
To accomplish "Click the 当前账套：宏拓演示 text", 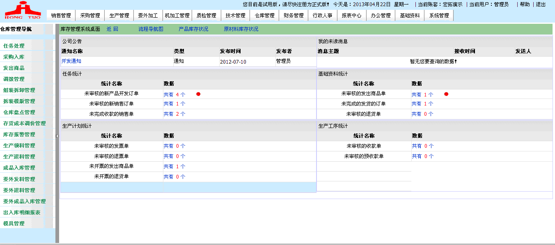I will pyautogui.click(x=440, y=4).
